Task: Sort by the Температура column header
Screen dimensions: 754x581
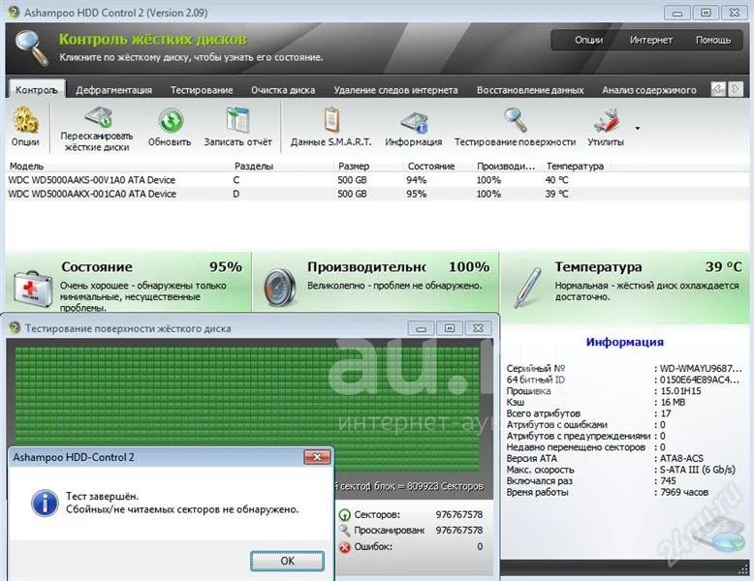Action: [x=575, y=167]
